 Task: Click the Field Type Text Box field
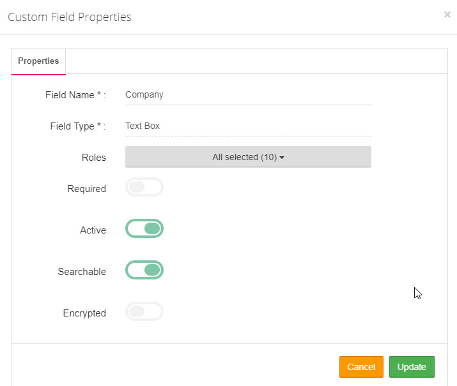coord(248,126)
